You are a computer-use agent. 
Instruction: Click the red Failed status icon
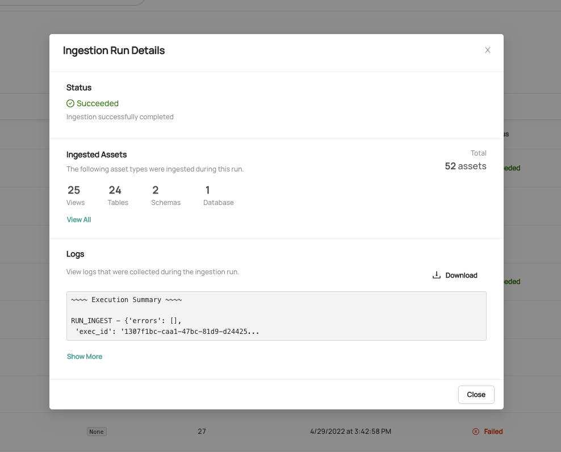tap(476, 432)
